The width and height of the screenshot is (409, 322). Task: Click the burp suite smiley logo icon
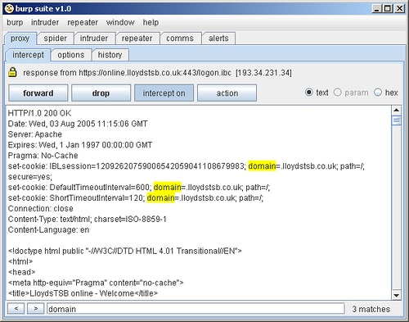click(9, 8)
